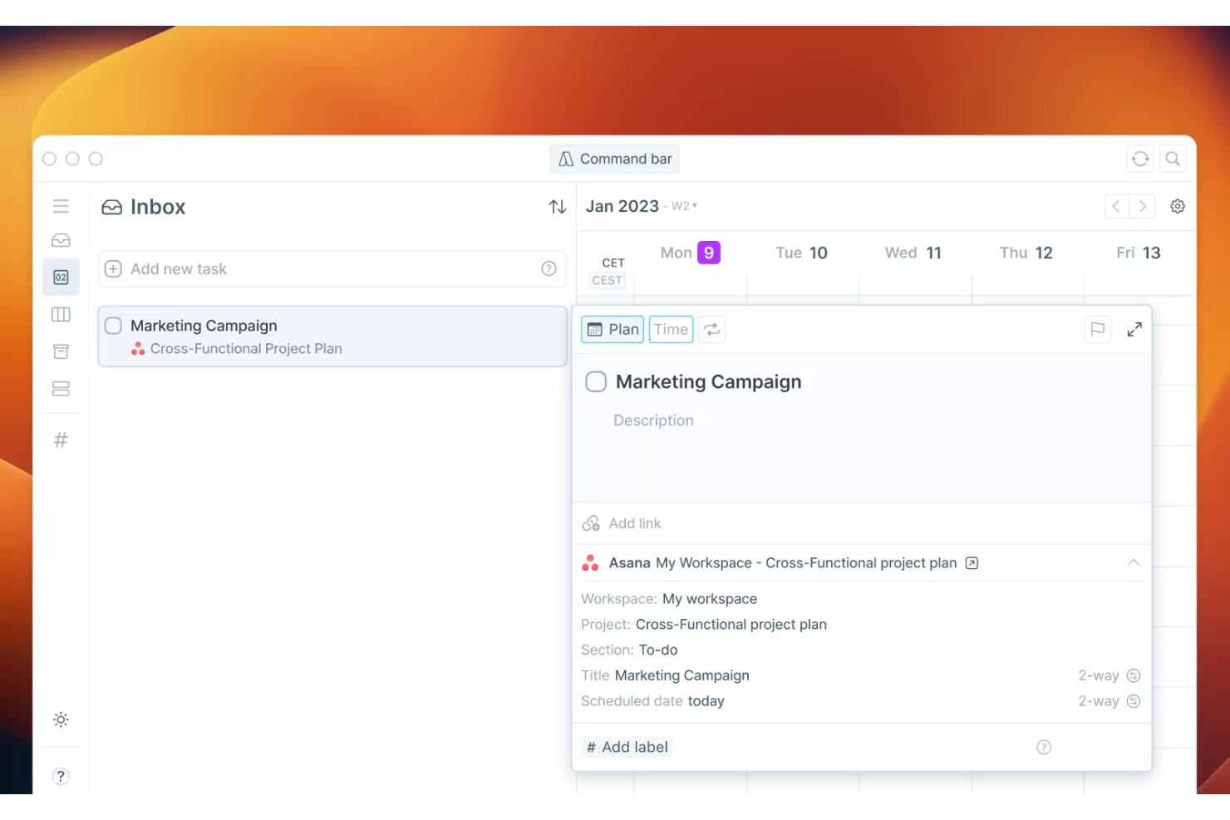Screen dimensions: 1230x820
Task: Open help question mark in sidebar
Action: coord(61,776)
